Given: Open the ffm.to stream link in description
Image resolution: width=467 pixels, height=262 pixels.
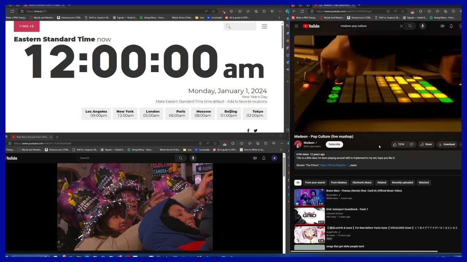Looking at the screenshot, I should click(x=333, y=165).
